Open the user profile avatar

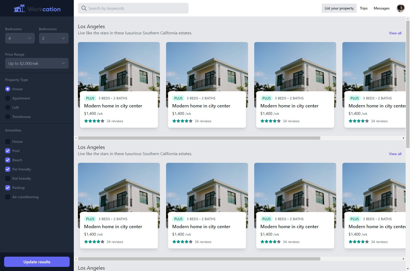401,8
